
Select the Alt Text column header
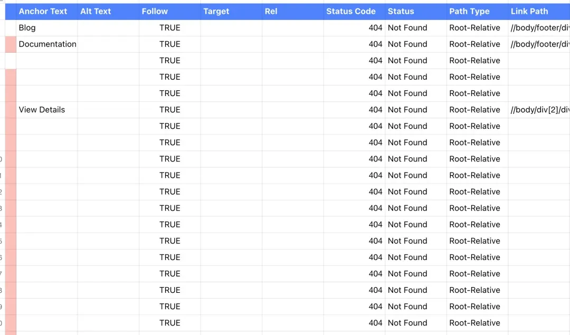click(96, 11)
